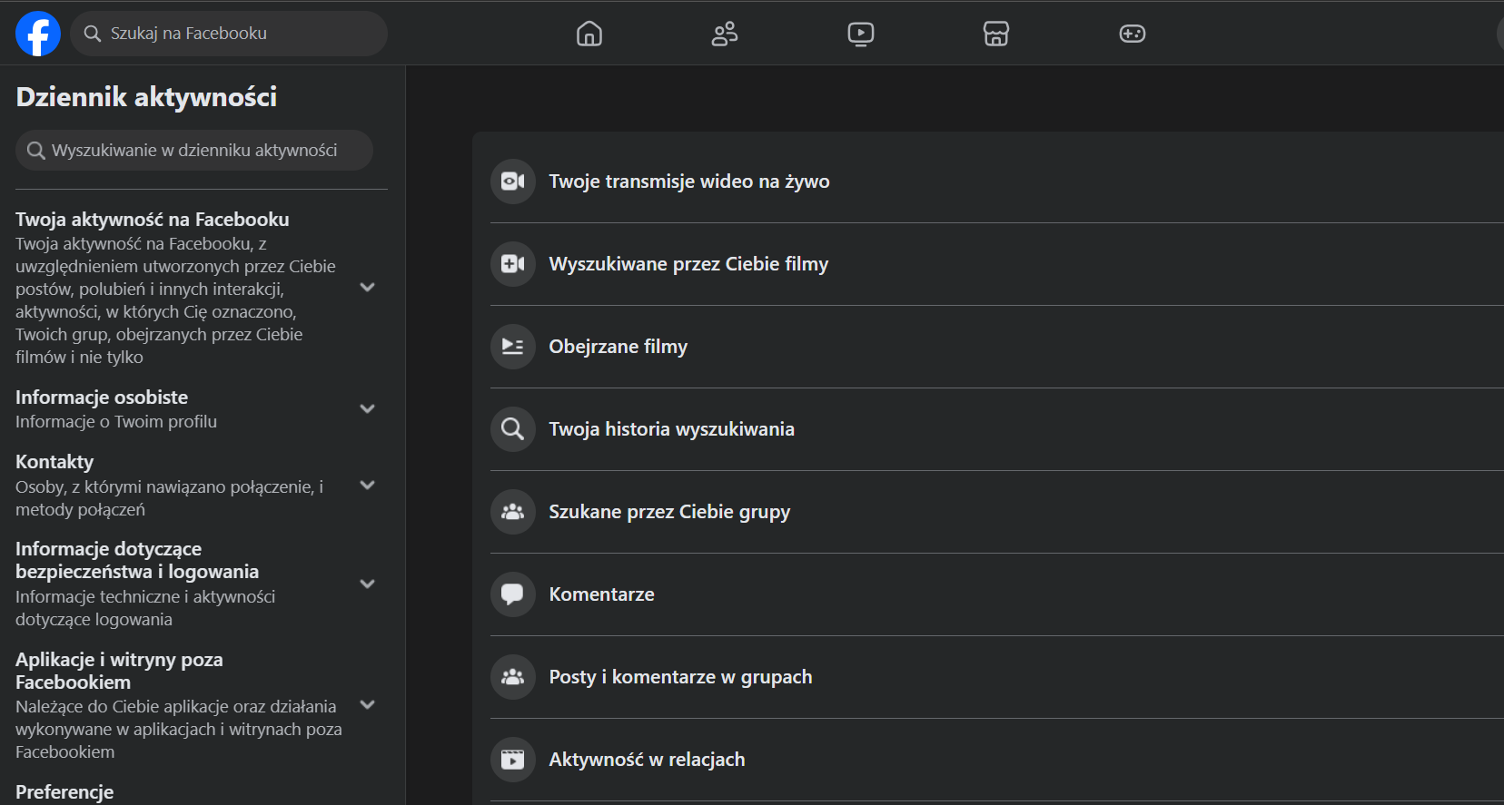Open Szukane przez Ciebie grupy
The width and height of the screenshot is (1504, 805).
click(x=997, y=512)
